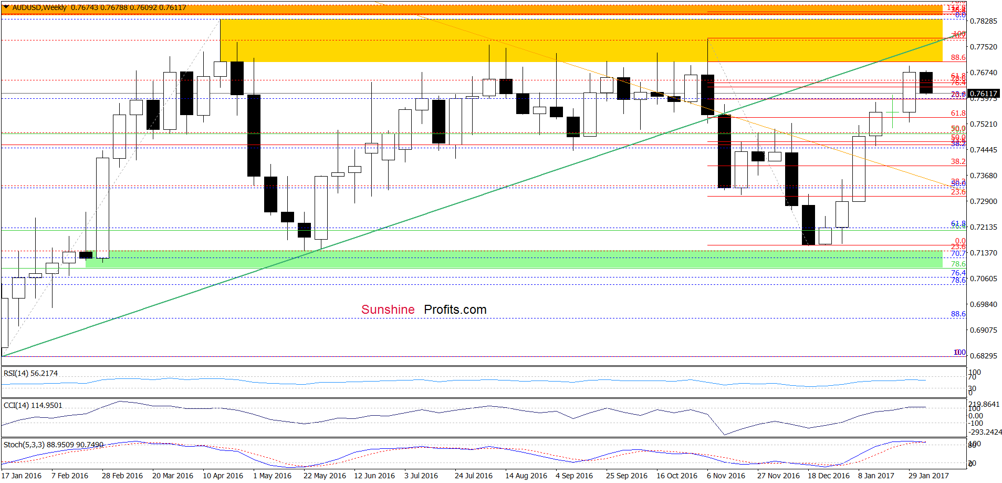Click the 14 Aug 2016 date label
This screenshot has width=1002, height=483.
[x=526, y=476]
